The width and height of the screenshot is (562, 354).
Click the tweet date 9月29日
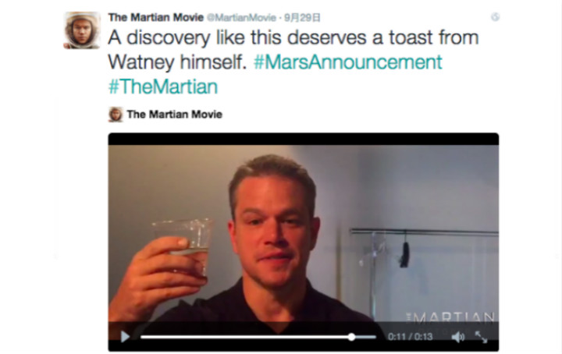pos(302,17)
